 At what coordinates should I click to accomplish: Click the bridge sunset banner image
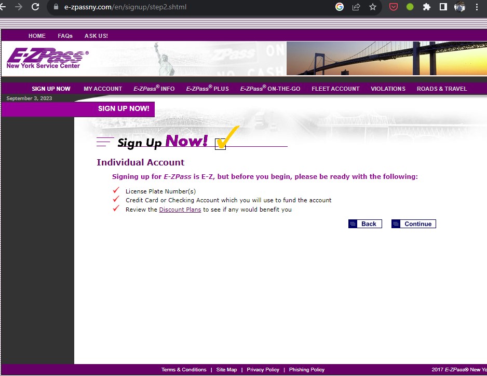387,58
